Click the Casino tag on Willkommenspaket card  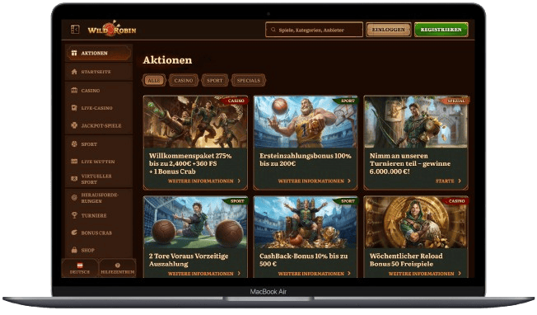point(236,101)
